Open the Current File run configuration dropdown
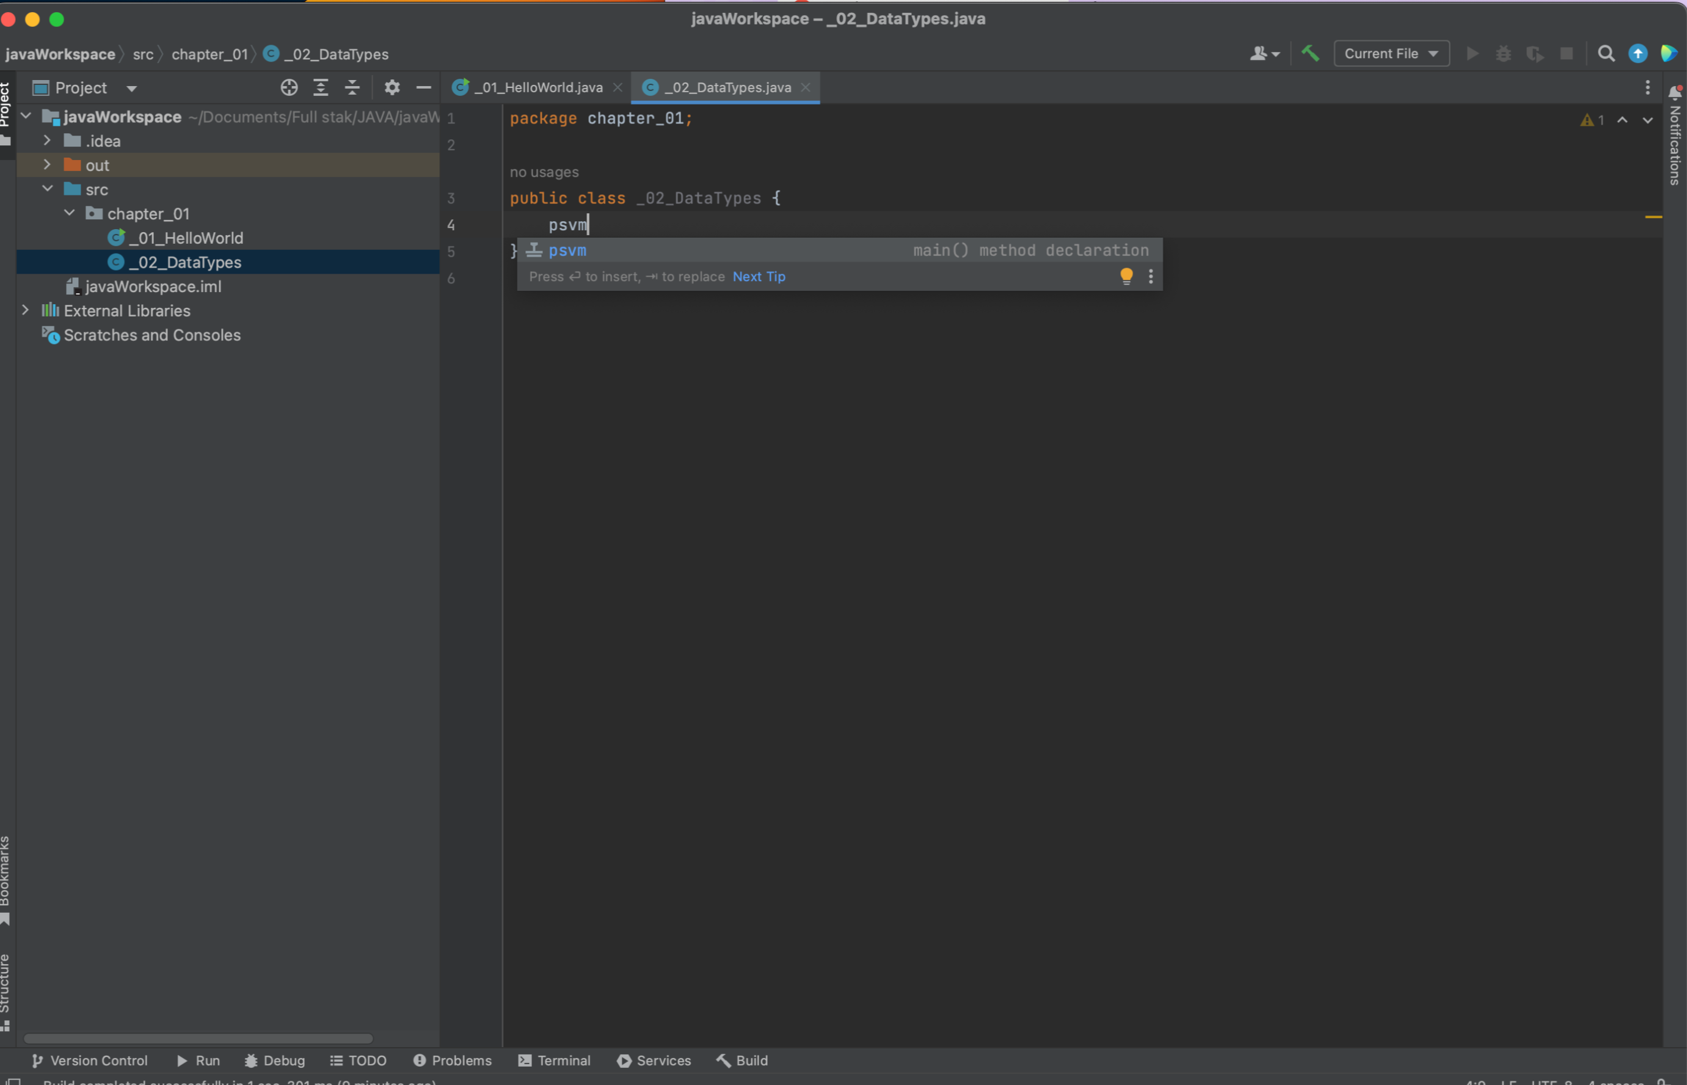 (x=1391, y=54)
